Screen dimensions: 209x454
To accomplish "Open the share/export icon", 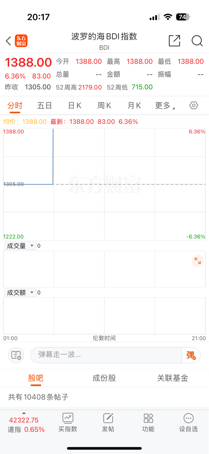I will (174, 41).
